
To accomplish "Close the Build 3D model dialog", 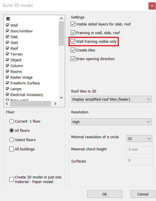I will tap(152, 6).
